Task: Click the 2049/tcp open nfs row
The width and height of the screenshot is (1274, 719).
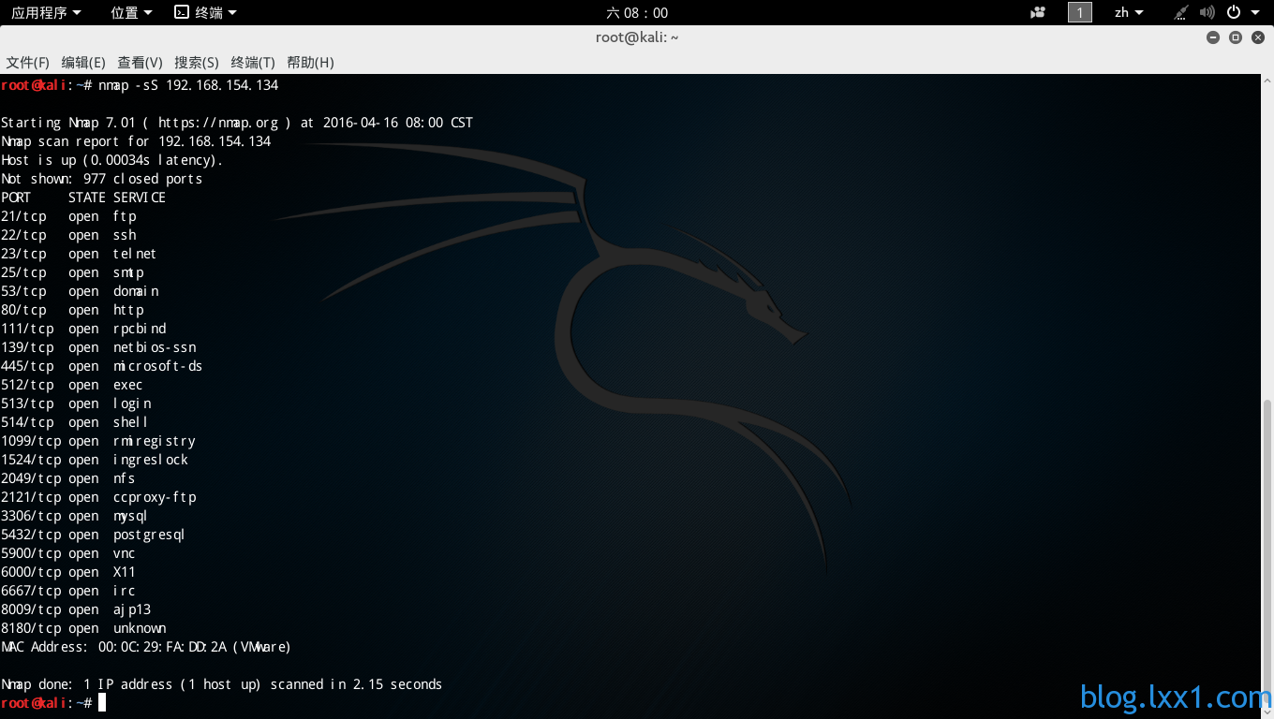Action: (x=68, y=478)
